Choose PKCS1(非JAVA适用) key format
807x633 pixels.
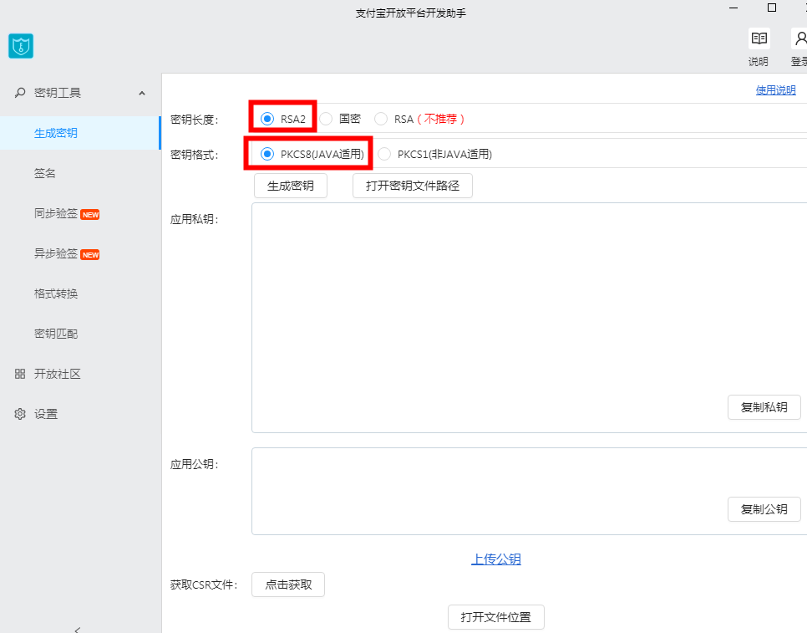coord(435,154)
